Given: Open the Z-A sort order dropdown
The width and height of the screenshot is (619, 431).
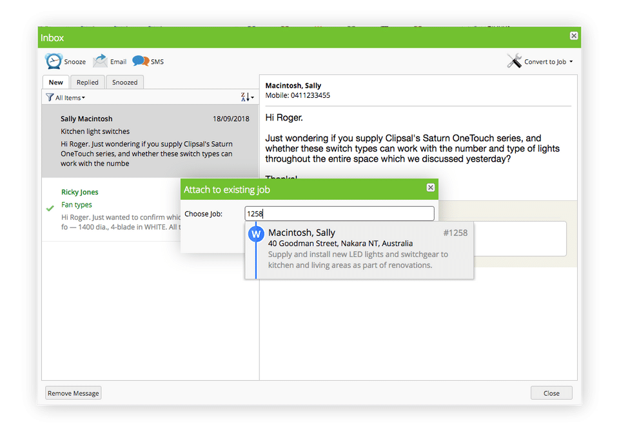Looking at the screenshot, I should (x=247, y=97).
